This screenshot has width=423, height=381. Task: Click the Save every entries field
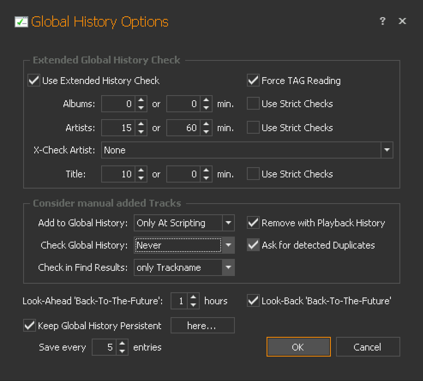(x=104, y=347)
